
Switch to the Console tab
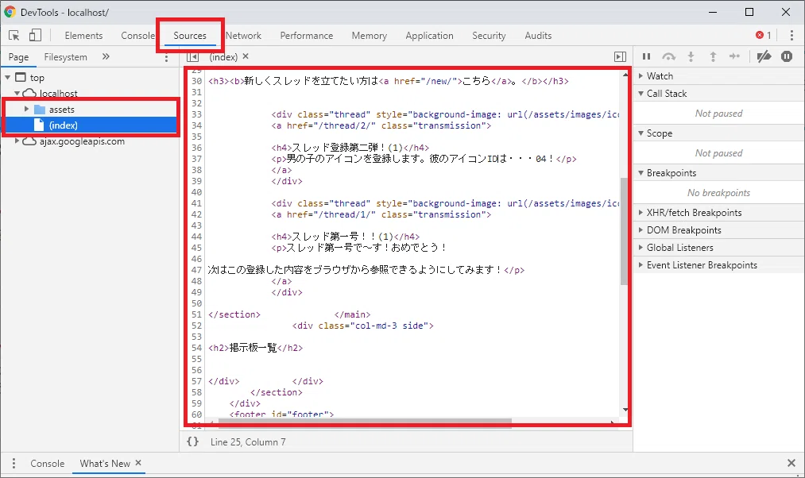click(137, 36)
